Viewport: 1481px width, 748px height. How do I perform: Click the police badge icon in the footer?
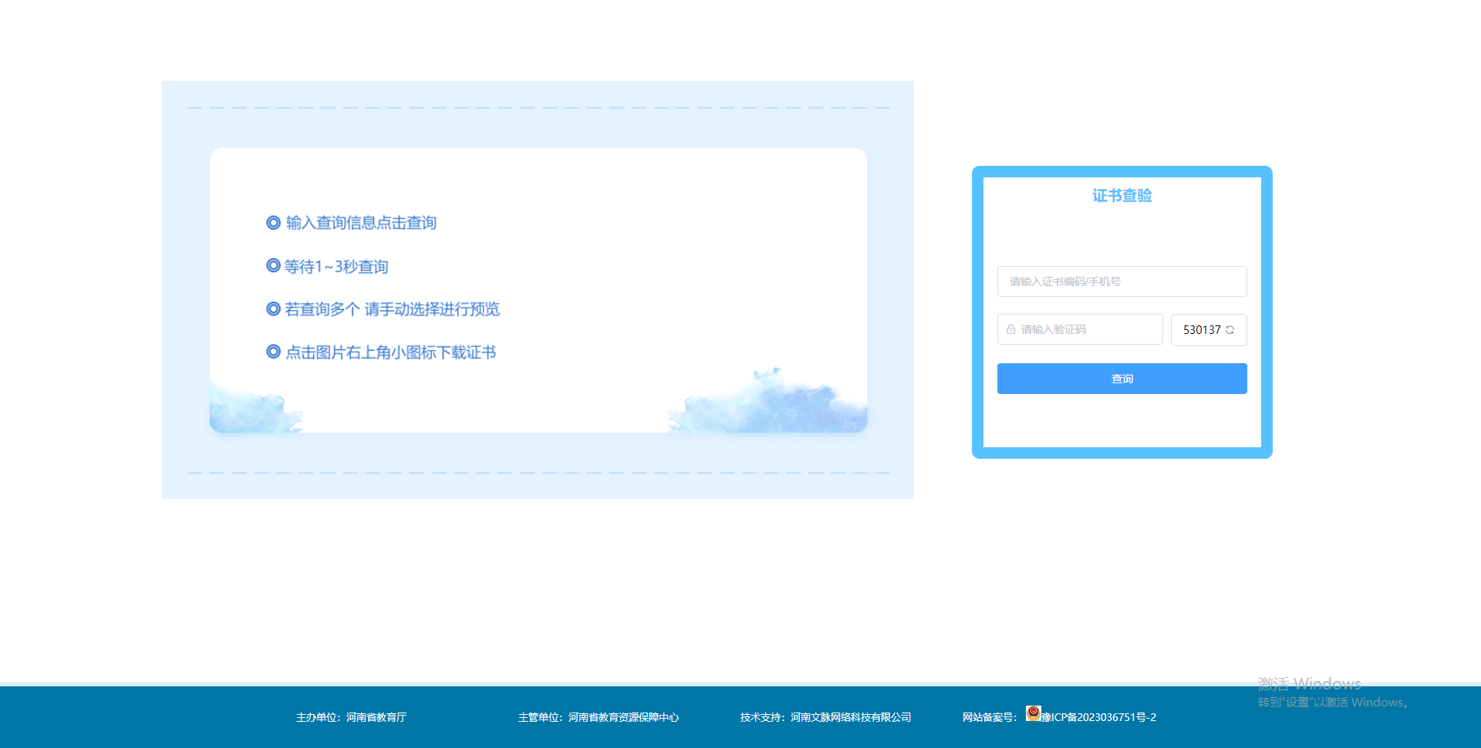point(1033,713)
